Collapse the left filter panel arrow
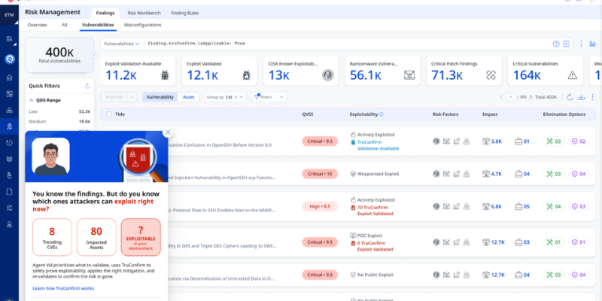Viewport: 602px width, 301px height. 95,55
